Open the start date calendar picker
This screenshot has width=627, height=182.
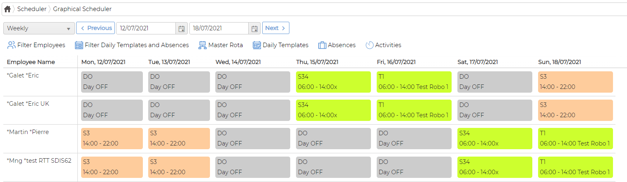coord(181,28)
